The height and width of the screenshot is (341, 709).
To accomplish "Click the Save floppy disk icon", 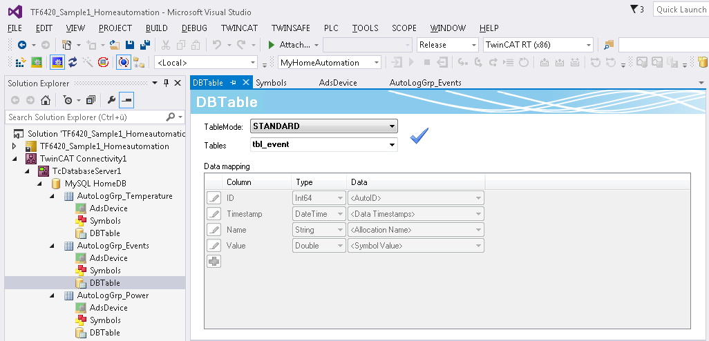I will (130, 45).
